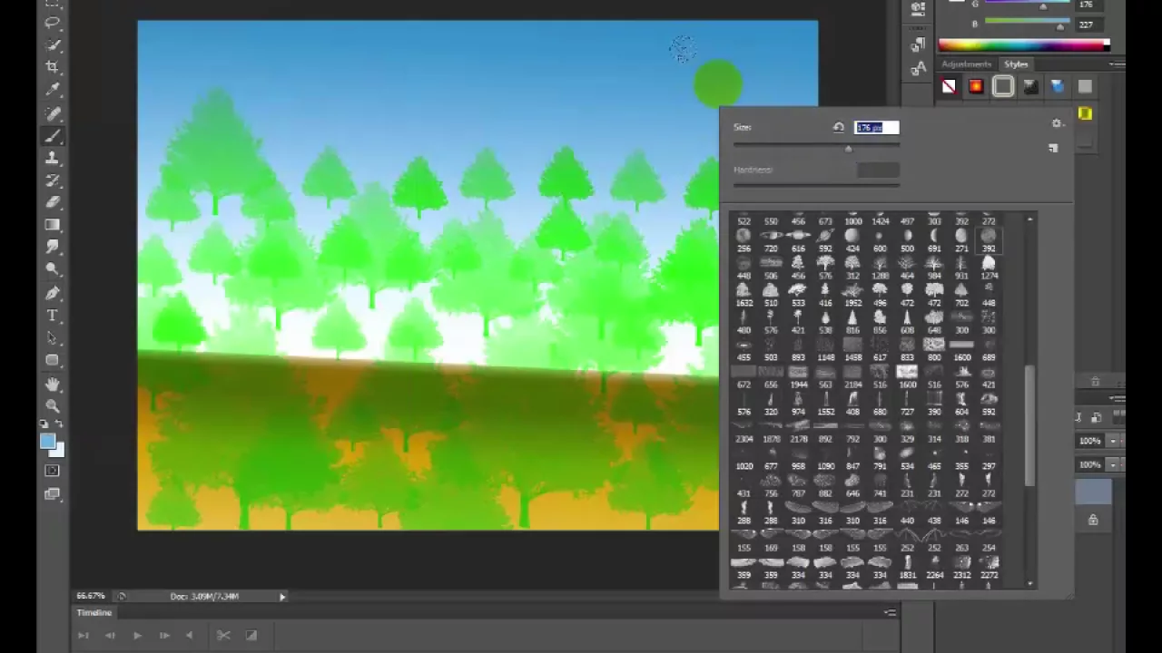Image resolution: width=1162 pixels, height=653 pixels.
Task: Open the lower 100% fill dropdown arrow
Action: [1114, 464]
